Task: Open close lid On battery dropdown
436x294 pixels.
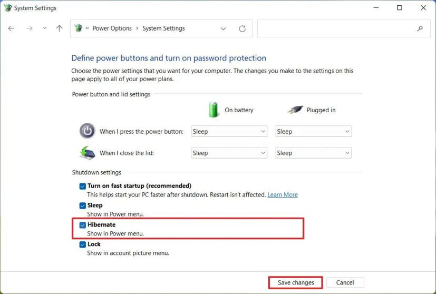Action: pos(229,153)
